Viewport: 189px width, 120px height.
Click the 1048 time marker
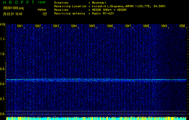146,26
